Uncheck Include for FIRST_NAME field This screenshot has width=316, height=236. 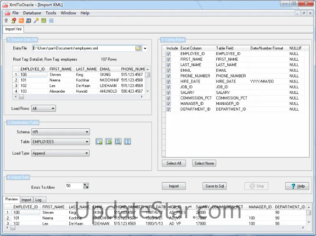(x=169, y=60)
